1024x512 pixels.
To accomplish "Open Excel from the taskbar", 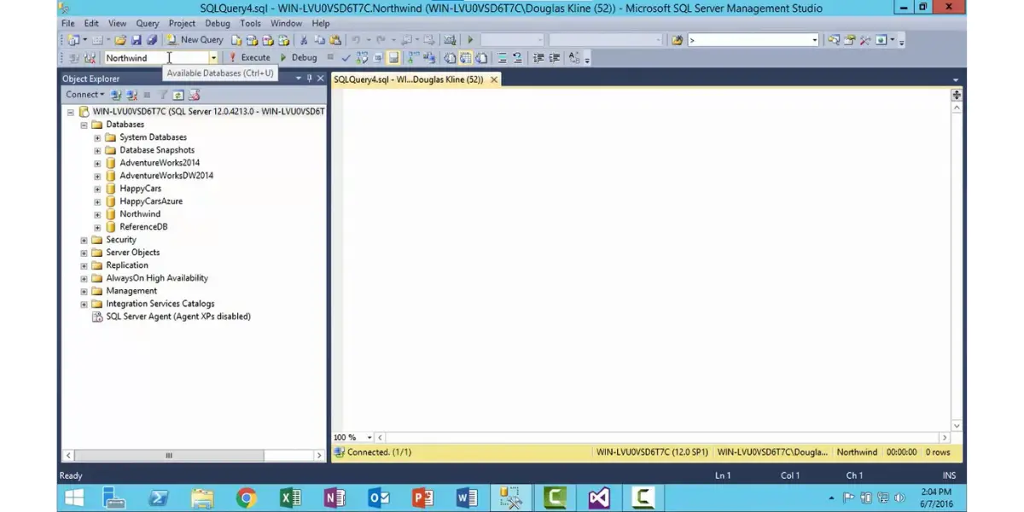I will click(x=291, y=497).
